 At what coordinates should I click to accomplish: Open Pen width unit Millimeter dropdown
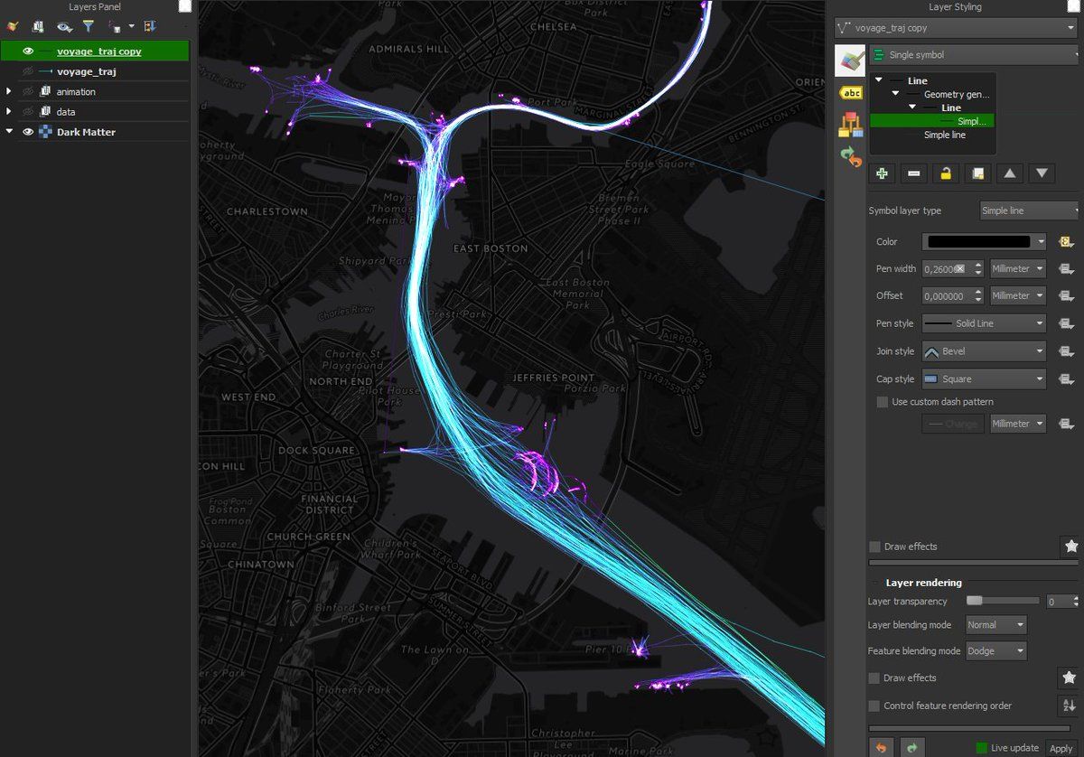pyautogui.click(x=1018, y=268)
